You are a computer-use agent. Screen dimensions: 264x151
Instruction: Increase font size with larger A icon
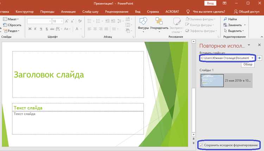pyautogui.click(x=67, y=21)
